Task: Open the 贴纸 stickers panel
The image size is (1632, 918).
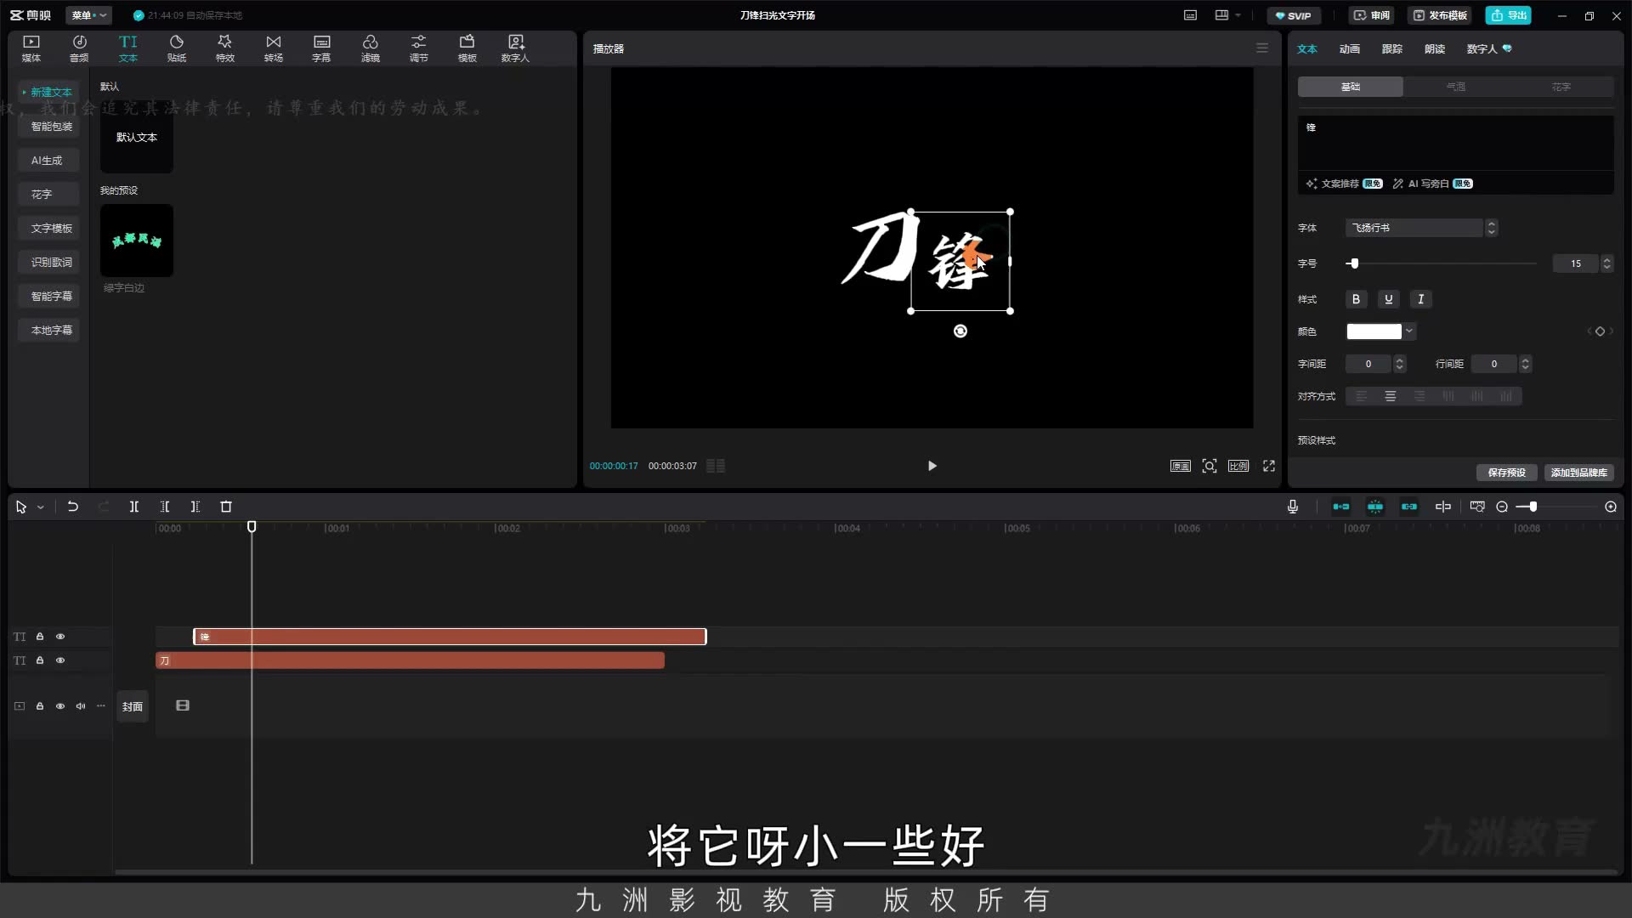Action: click(177, 48)
